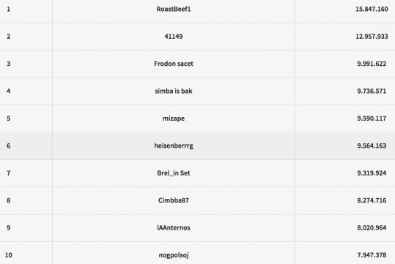Click nogpolsoj player name
The width and height of the screenshot is (395, 264).
pos(173,255)
